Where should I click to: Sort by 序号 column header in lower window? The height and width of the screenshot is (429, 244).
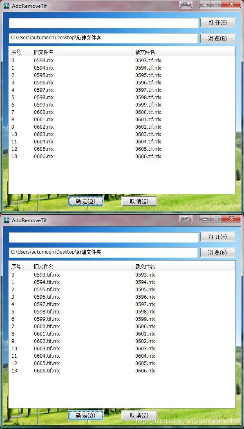(x=20, y=266)
